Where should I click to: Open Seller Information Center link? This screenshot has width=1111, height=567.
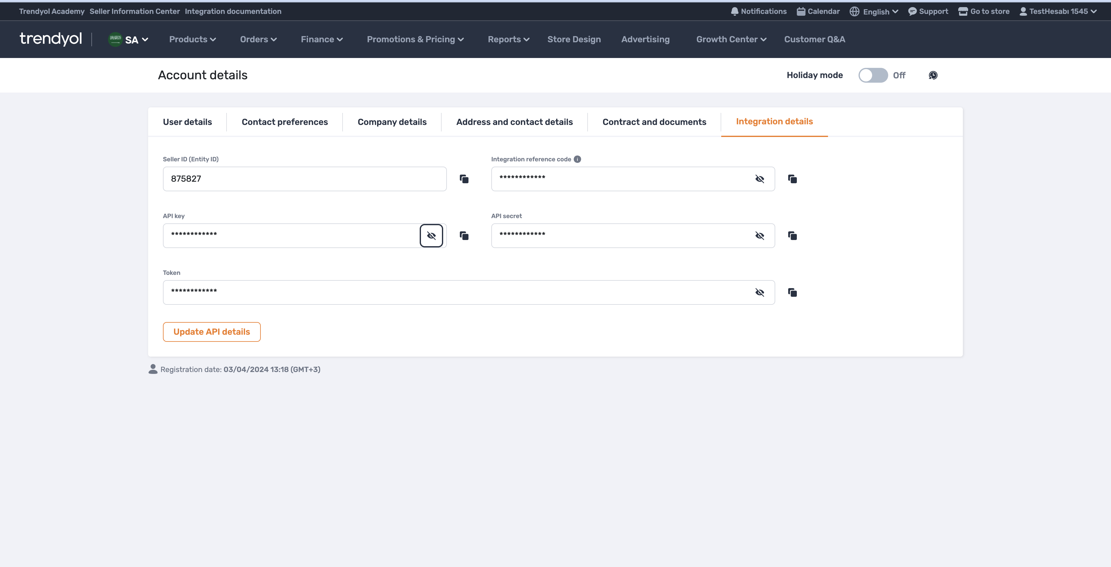coord(135,12)
